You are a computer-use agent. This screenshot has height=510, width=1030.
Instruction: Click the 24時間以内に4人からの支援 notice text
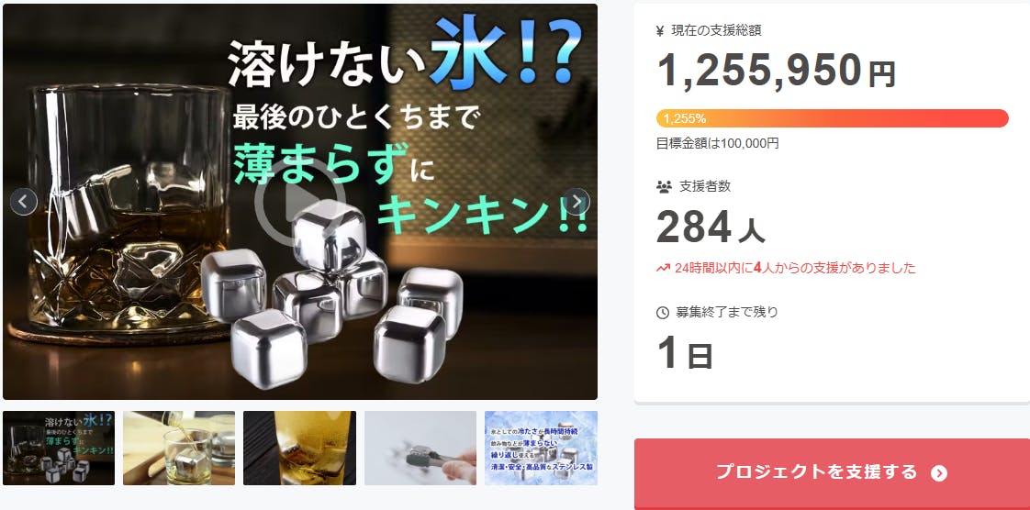click(x=795, y=268)
